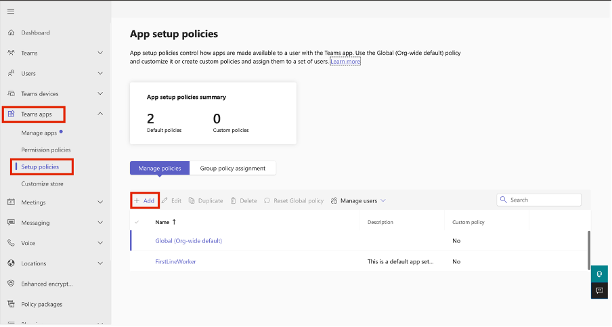Screen dimensions: 612x327
Task: Open the help lightbulb button
Action: (600, 274)
